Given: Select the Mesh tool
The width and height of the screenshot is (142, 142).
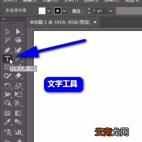Looking at the screenshot, I should [7, 113].
